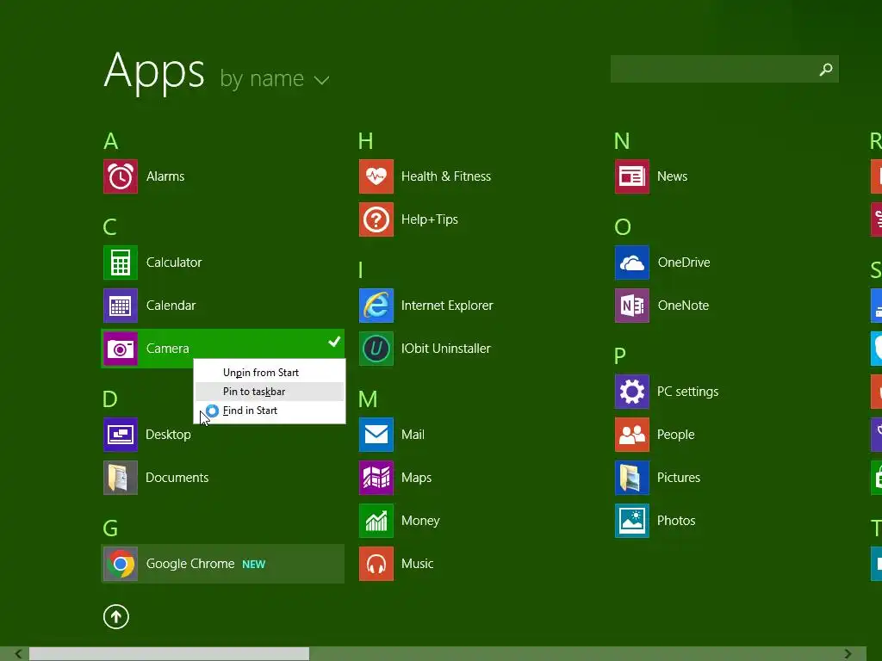
Task: Click the search magnifier icon
Action: pos(826,69)
